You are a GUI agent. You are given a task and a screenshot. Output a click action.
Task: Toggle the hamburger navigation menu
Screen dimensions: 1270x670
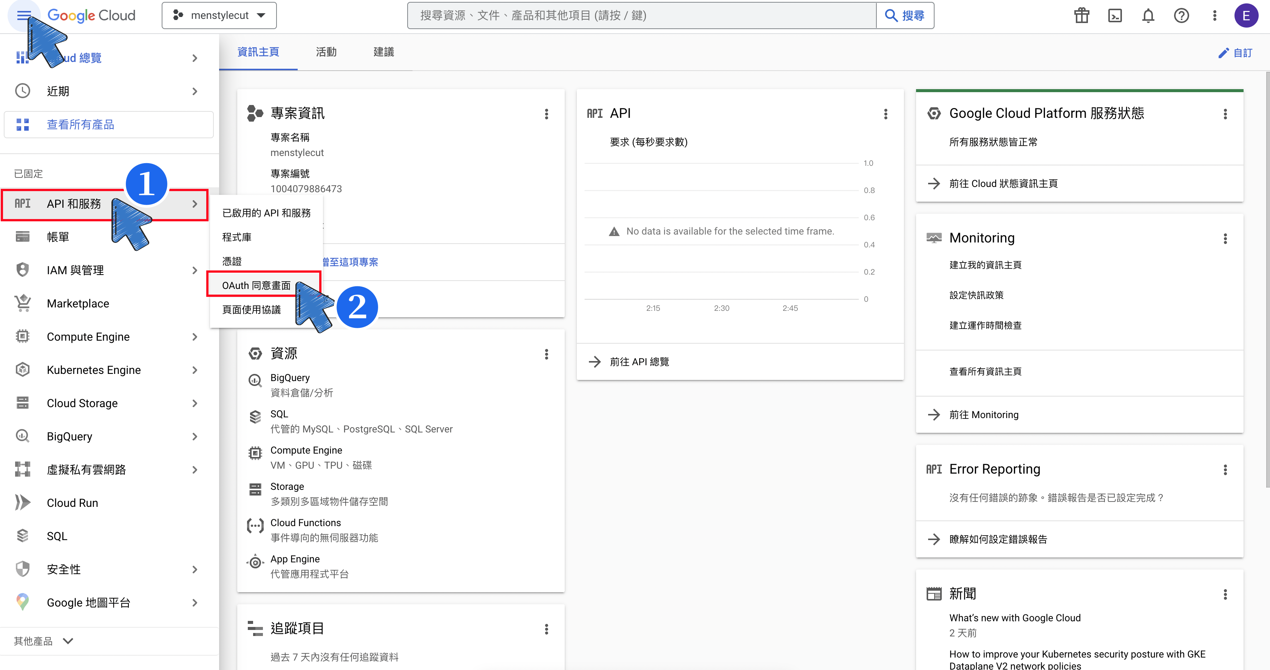coord(24,16)
